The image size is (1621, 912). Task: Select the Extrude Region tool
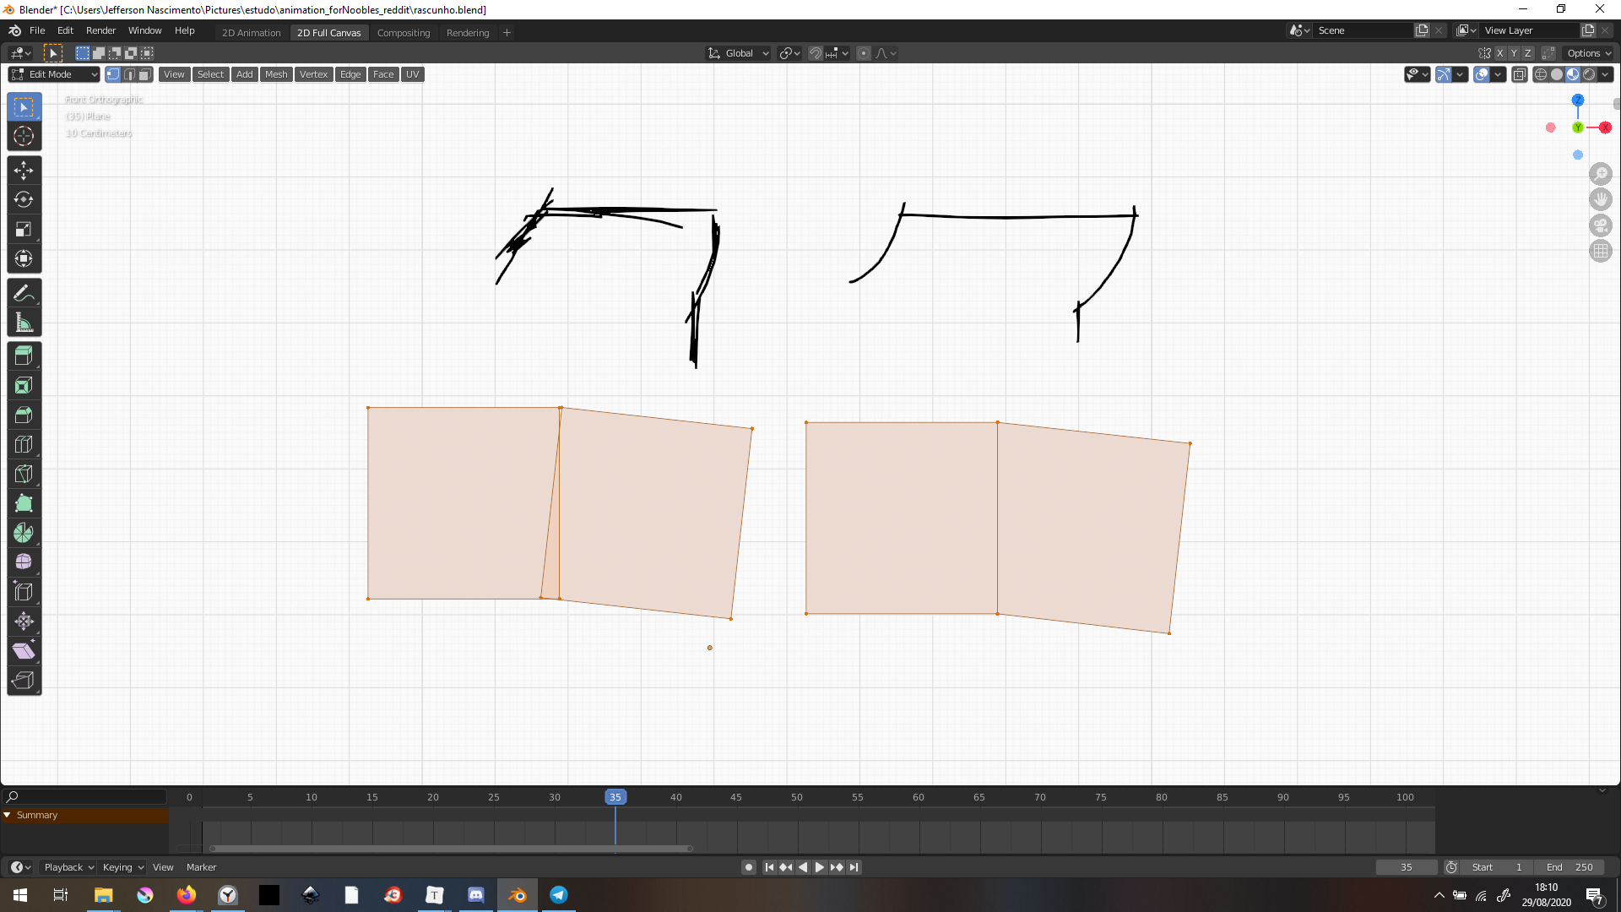tap(24, 356)
